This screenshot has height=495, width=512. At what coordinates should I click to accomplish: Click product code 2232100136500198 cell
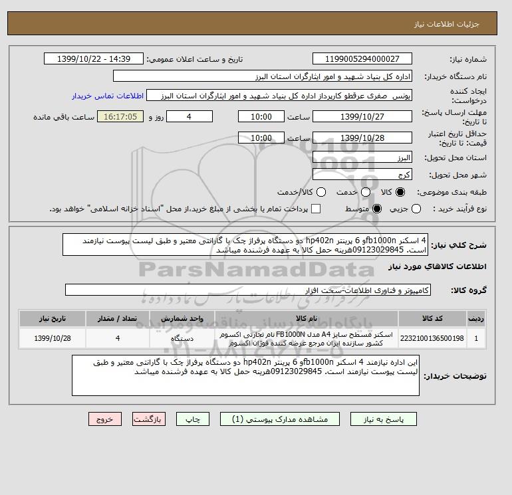click(x=432, y=338)
